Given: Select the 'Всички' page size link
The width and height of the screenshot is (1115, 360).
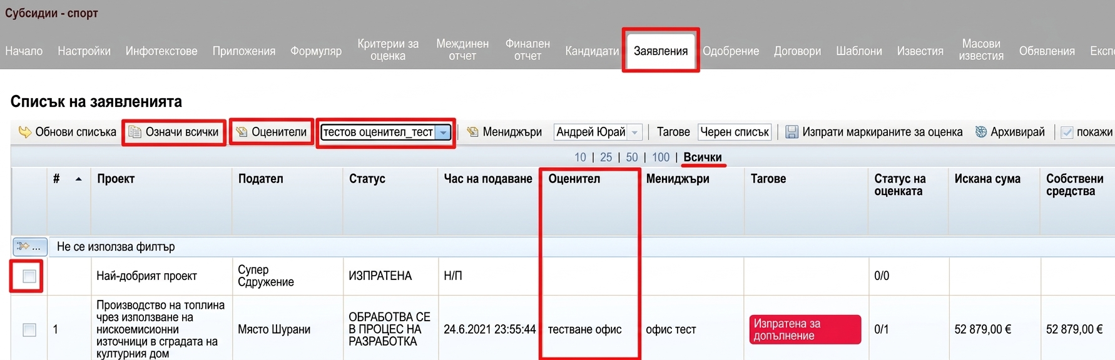Looking at the screenshot, I should click(x=702, y=157).
